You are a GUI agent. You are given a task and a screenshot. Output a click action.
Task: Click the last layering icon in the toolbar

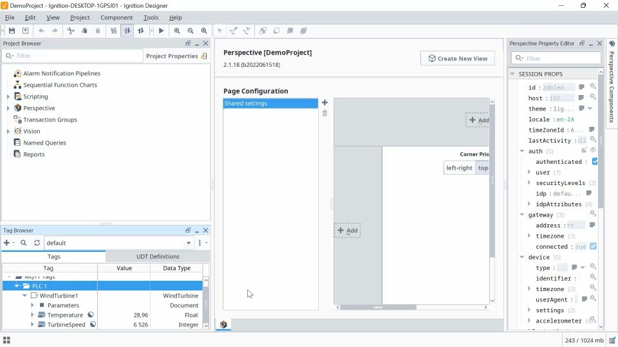pyautogui.click(x=303, y=31)
